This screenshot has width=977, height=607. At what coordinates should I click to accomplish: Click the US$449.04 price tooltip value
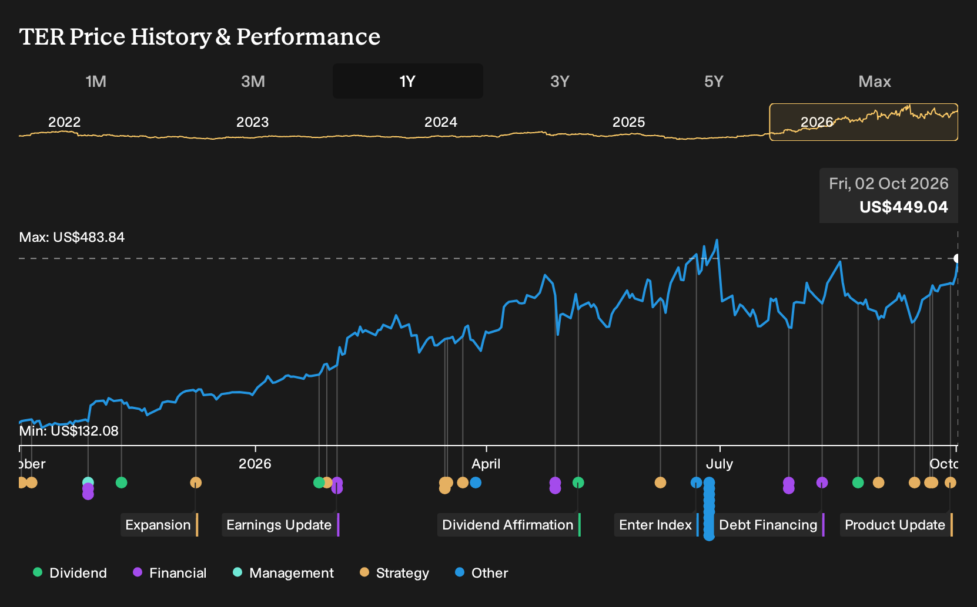[904, 207]
